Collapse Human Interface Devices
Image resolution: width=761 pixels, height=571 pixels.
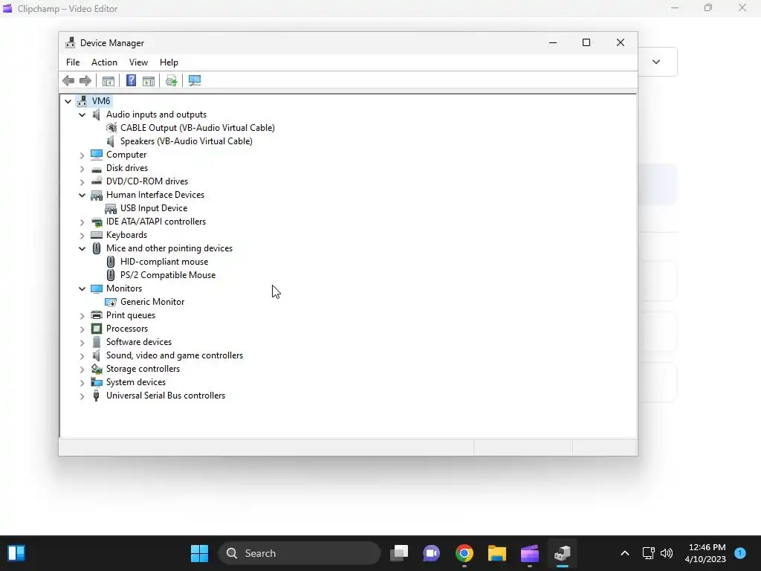[82, 195]
